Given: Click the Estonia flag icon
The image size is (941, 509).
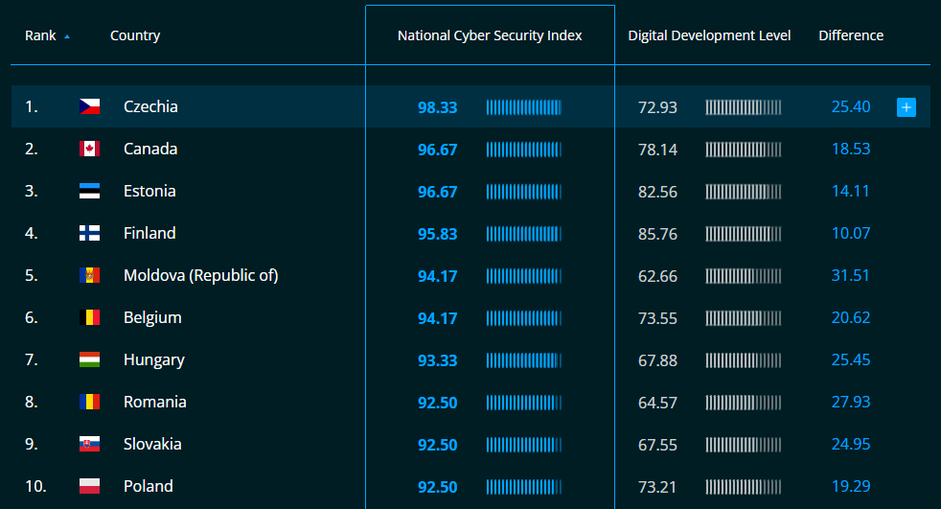Looking at the screenshot, I should (x=89, y=192).
